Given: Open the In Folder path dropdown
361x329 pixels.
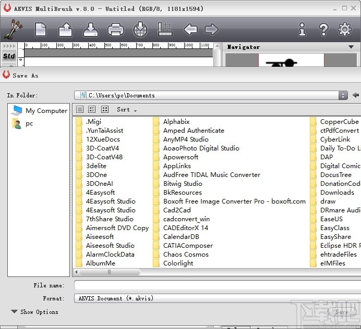Looking at the screenshot, I should click(343, 95).
